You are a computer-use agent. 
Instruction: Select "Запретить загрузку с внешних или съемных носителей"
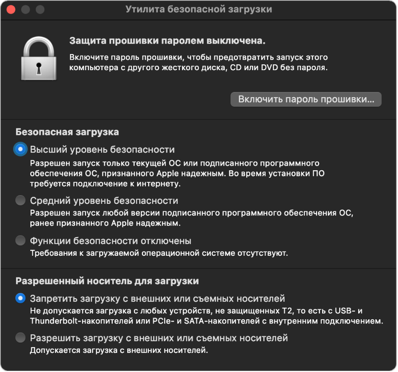pyautogui.click(x=20, y=299)
